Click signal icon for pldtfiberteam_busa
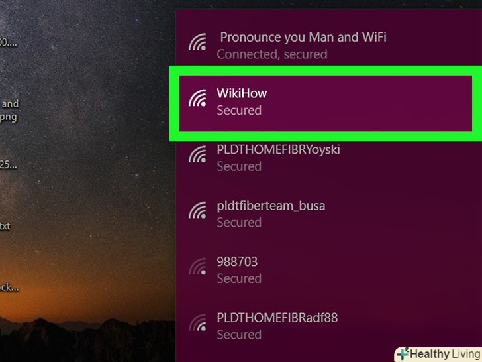This screenshot has width=482, height=362. pos(197,210)
